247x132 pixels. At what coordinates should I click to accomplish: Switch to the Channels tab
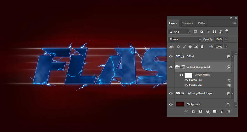point(187,23)
